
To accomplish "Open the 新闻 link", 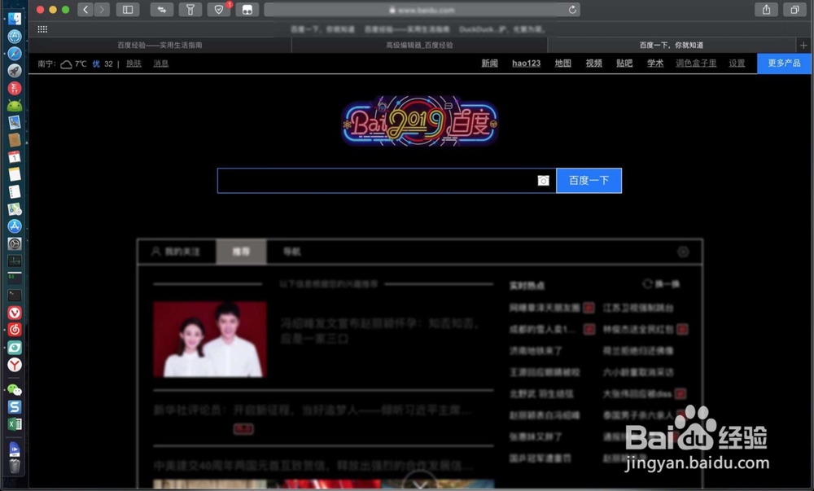I will 489,64.
